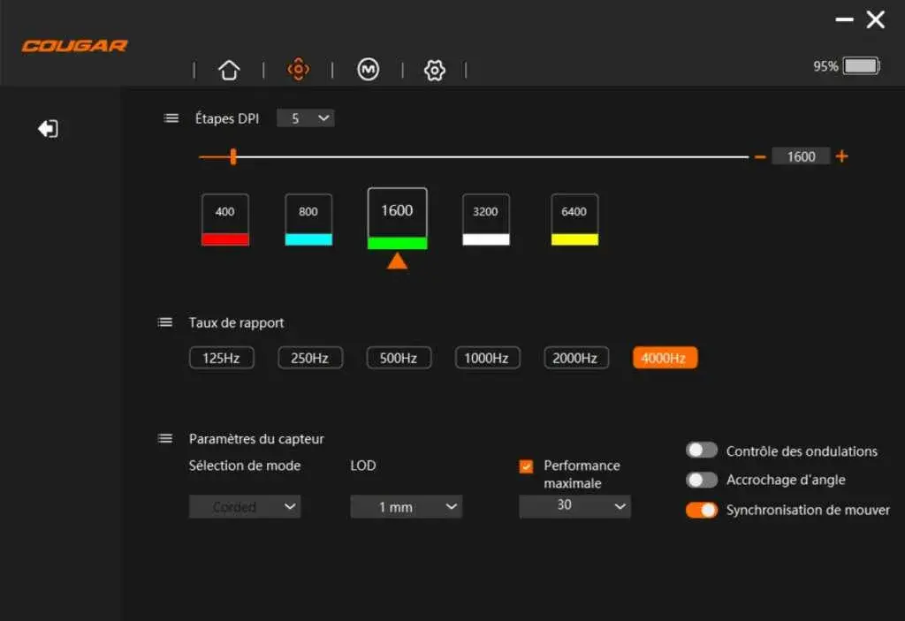
Task: Select the 4000Hz polling rate
Action: (665, 358)
